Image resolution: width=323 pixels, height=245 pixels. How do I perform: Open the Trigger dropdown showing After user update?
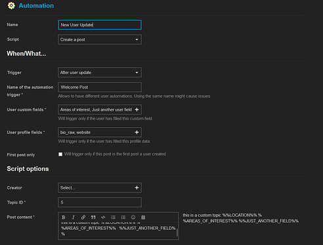coord(100,73)
